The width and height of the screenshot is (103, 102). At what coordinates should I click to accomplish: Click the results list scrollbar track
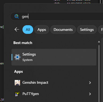(x=99, y=73)
